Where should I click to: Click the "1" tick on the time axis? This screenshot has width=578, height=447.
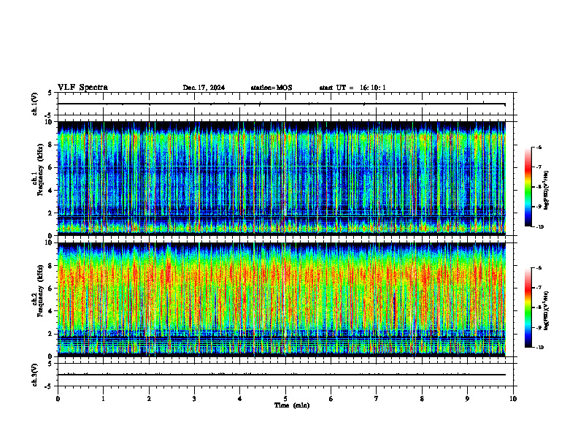[103, 399]
